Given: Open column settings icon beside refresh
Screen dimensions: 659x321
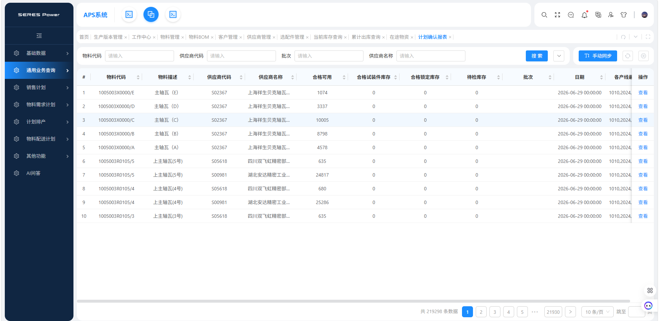Looking at the screenshot, I should point(644,56).
